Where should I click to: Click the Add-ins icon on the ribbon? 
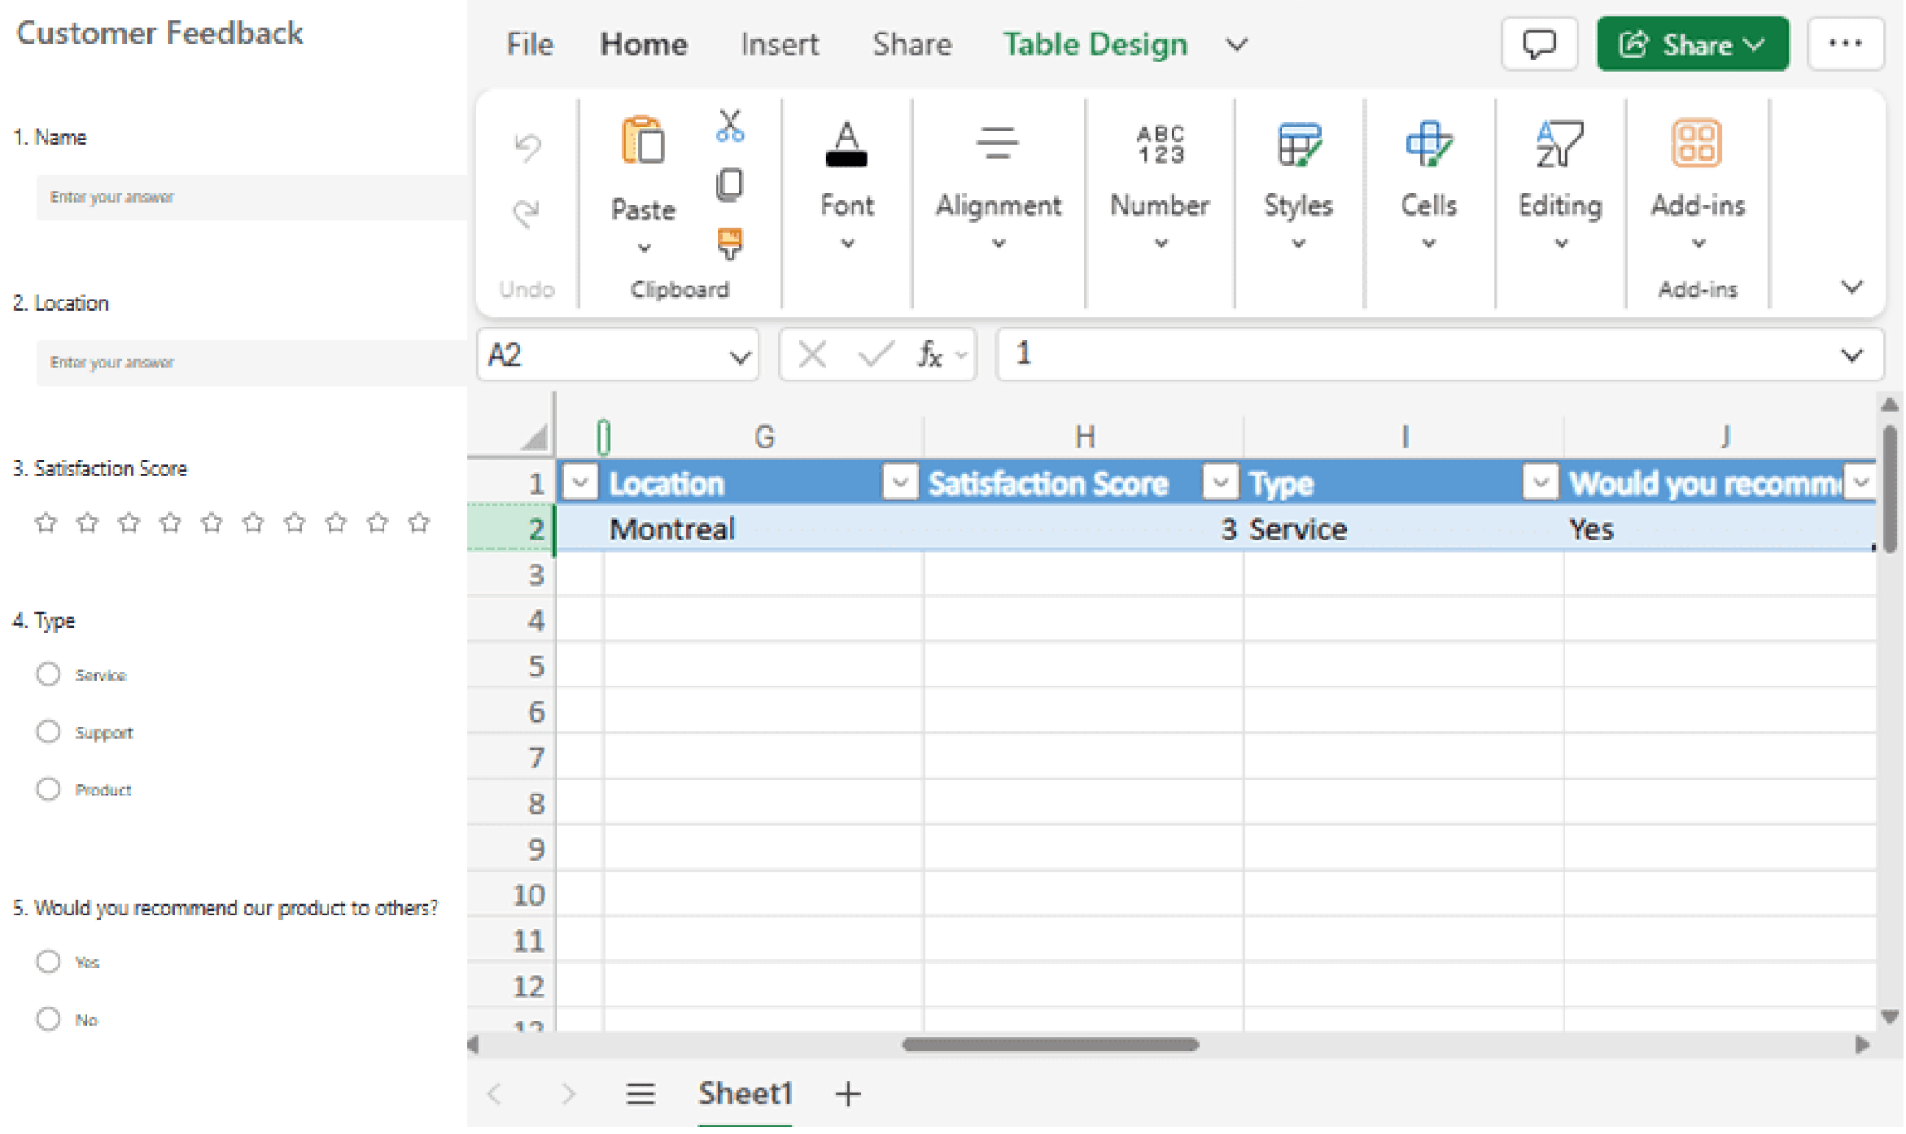pos(1698,142)
